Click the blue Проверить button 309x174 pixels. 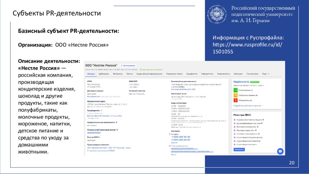pos(239,150)
